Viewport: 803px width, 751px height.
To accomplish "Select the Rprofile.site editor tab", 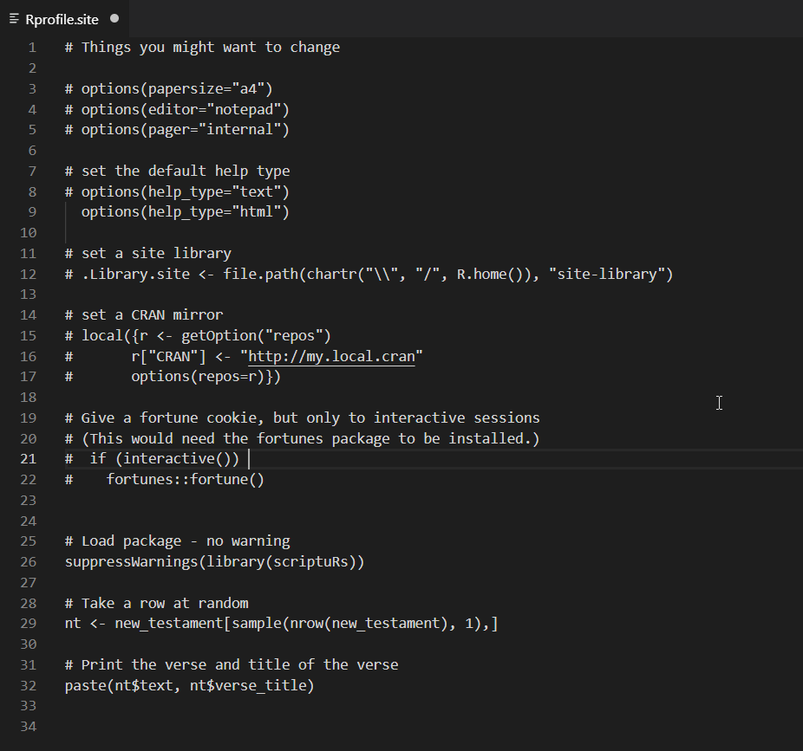I will coord(62,18).
